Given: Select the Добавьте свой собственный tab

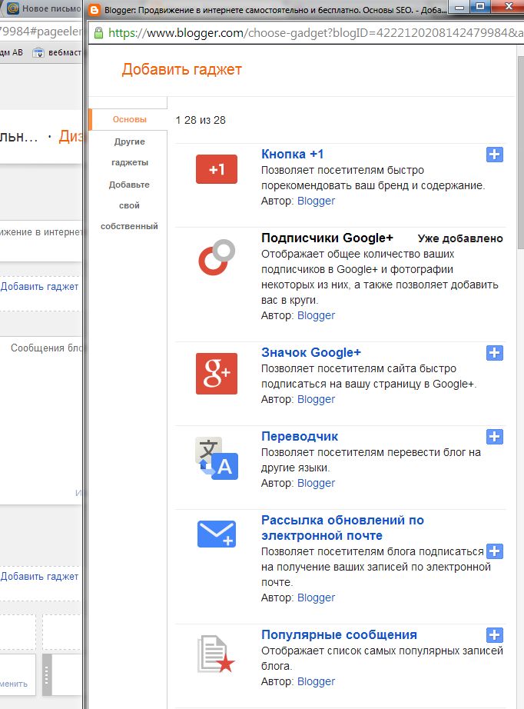Looking at the screenshot, I should (x=129, y=205).
